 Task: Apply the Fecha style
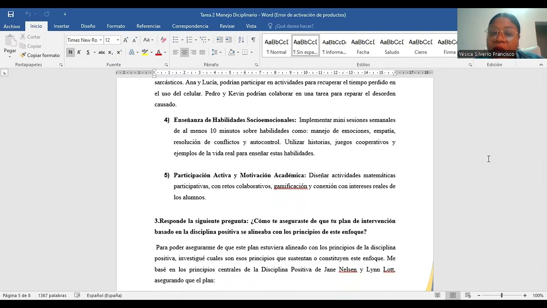coord(363,46)
